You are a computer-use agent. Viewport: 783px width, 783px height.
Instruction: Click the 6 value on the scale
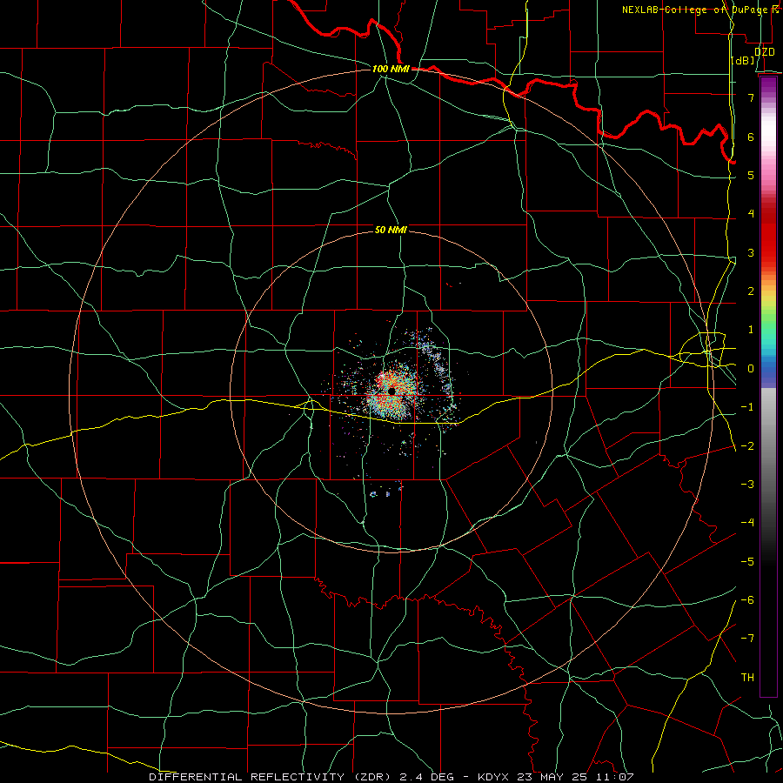pos(751,137)
